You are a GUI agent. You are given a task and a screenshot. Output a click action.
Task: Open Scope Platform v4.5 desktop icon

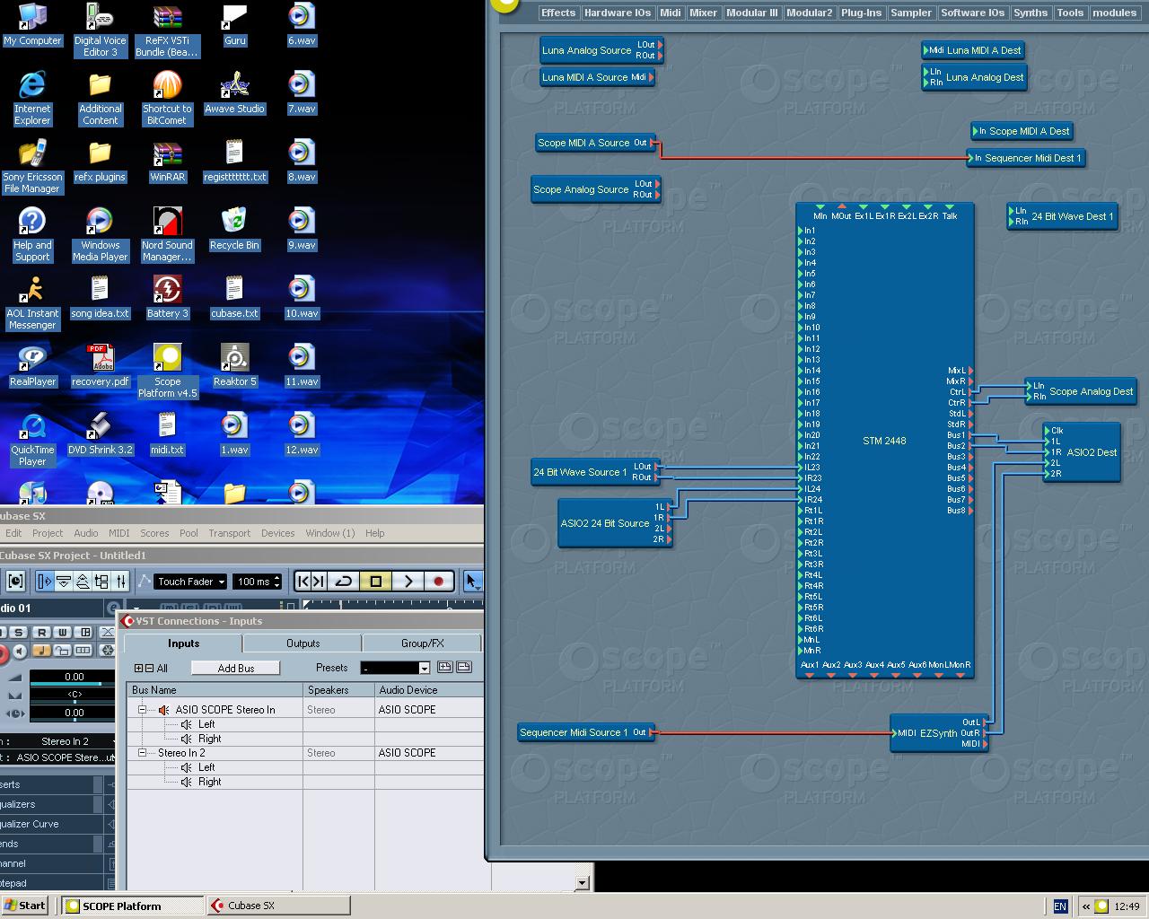click(x=167, y=370)
